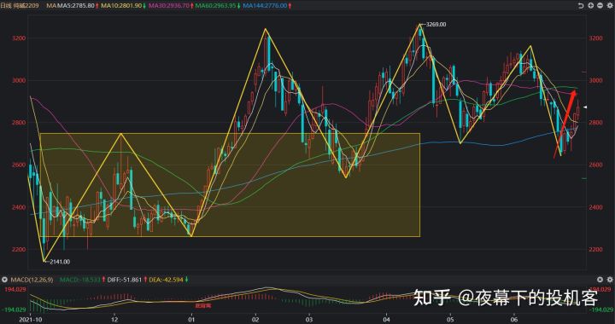615x324 pixels.
Task: Click the 06 month marker on time axis
Action: [x=514, y=320]
